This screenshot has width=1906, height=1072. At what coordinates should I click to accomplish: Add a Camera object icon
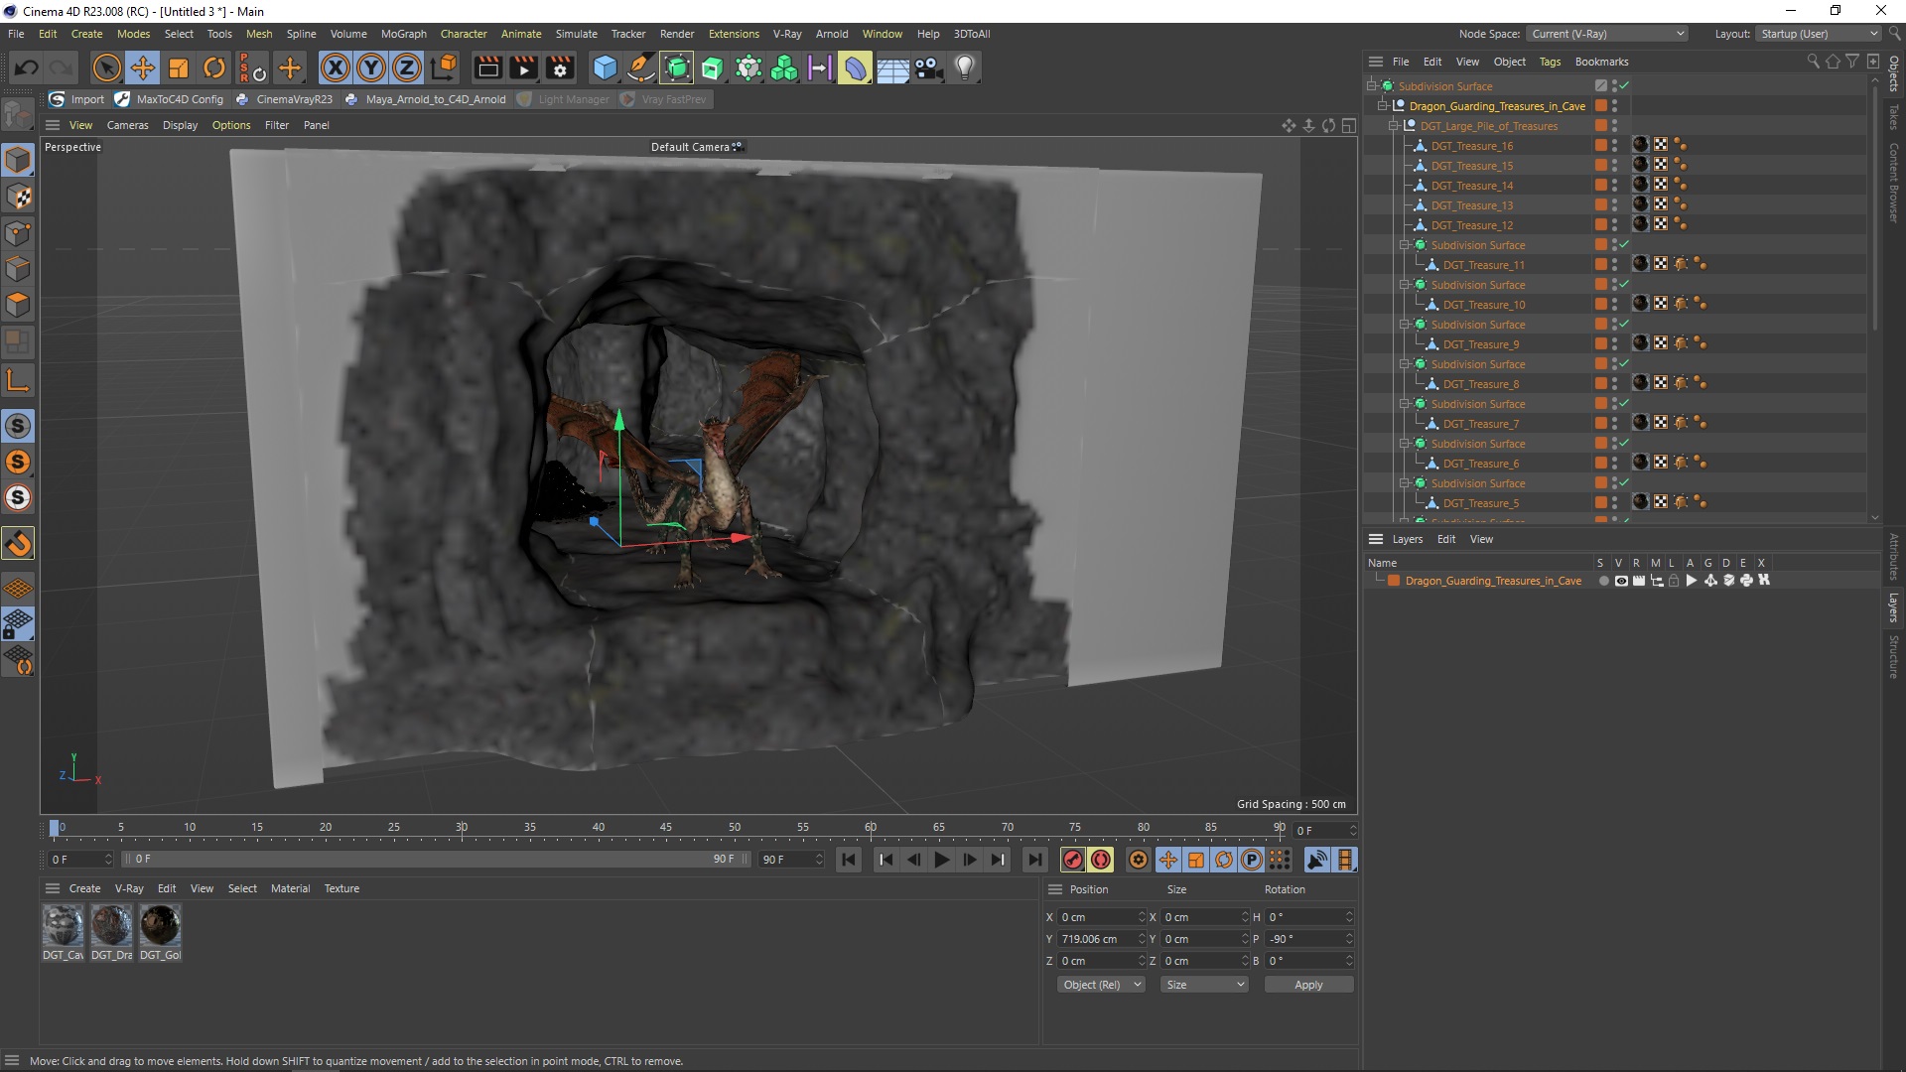click(928, 67)
